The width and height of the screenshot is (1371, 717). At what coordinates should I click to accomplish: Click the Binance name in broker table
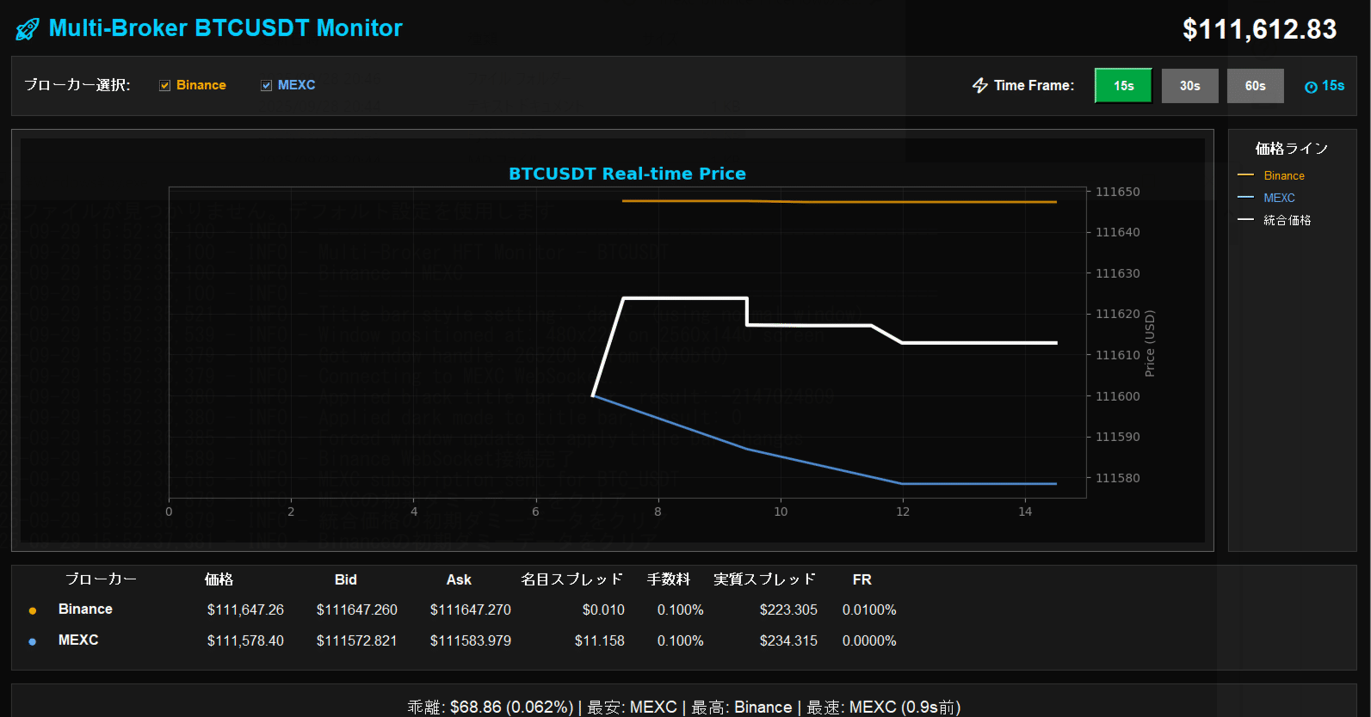coord(85,609)
